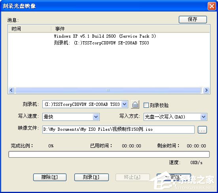Expand the 写入速度 dropdown

click(96, 117)
